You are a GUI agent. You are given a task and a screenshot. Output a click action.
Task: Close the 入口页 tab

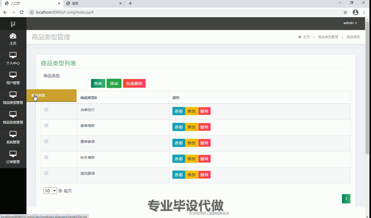[59, 3]
